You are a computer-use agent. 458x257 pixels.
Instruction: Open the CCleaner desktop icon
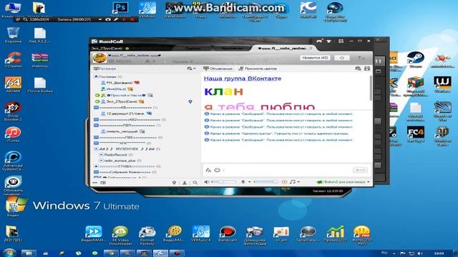point(13,59)
